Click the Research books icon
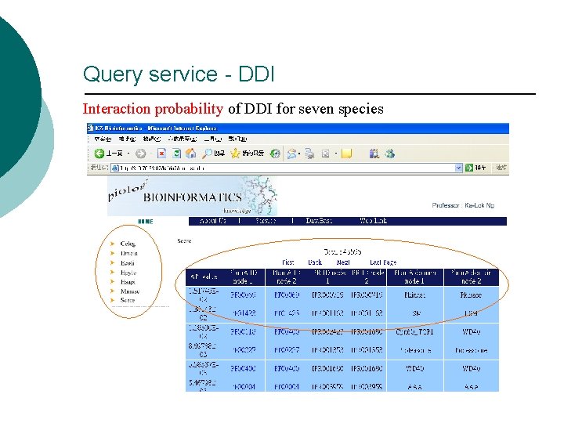 [x=374, y=154]
